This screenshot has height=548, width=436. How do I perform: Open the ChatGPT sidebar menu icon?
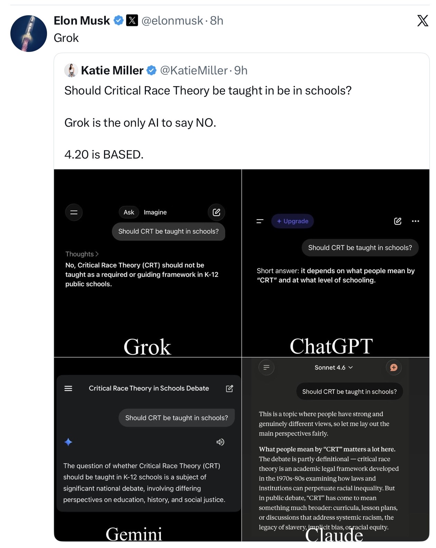pyautogui.click(x=260, y=221)
